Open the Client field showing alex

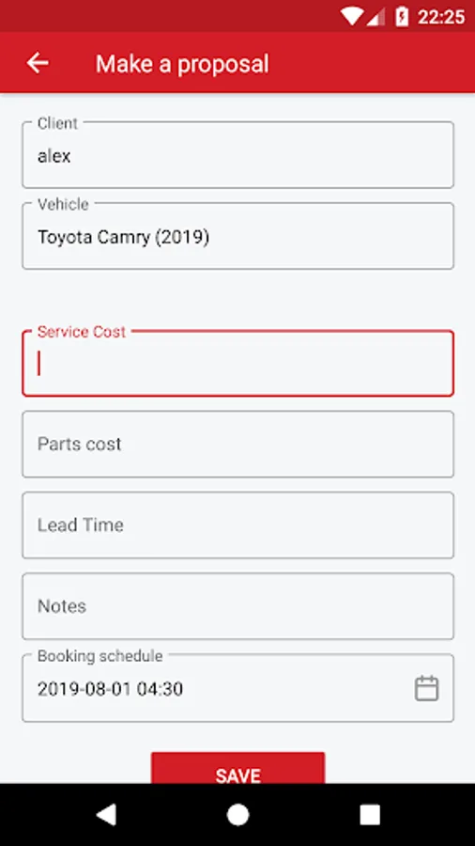coord(237,155)
